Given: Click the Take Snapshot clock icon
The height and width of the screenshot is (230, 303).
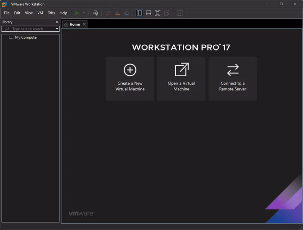Looking at the screenshot, I should [x=108, y=13].
